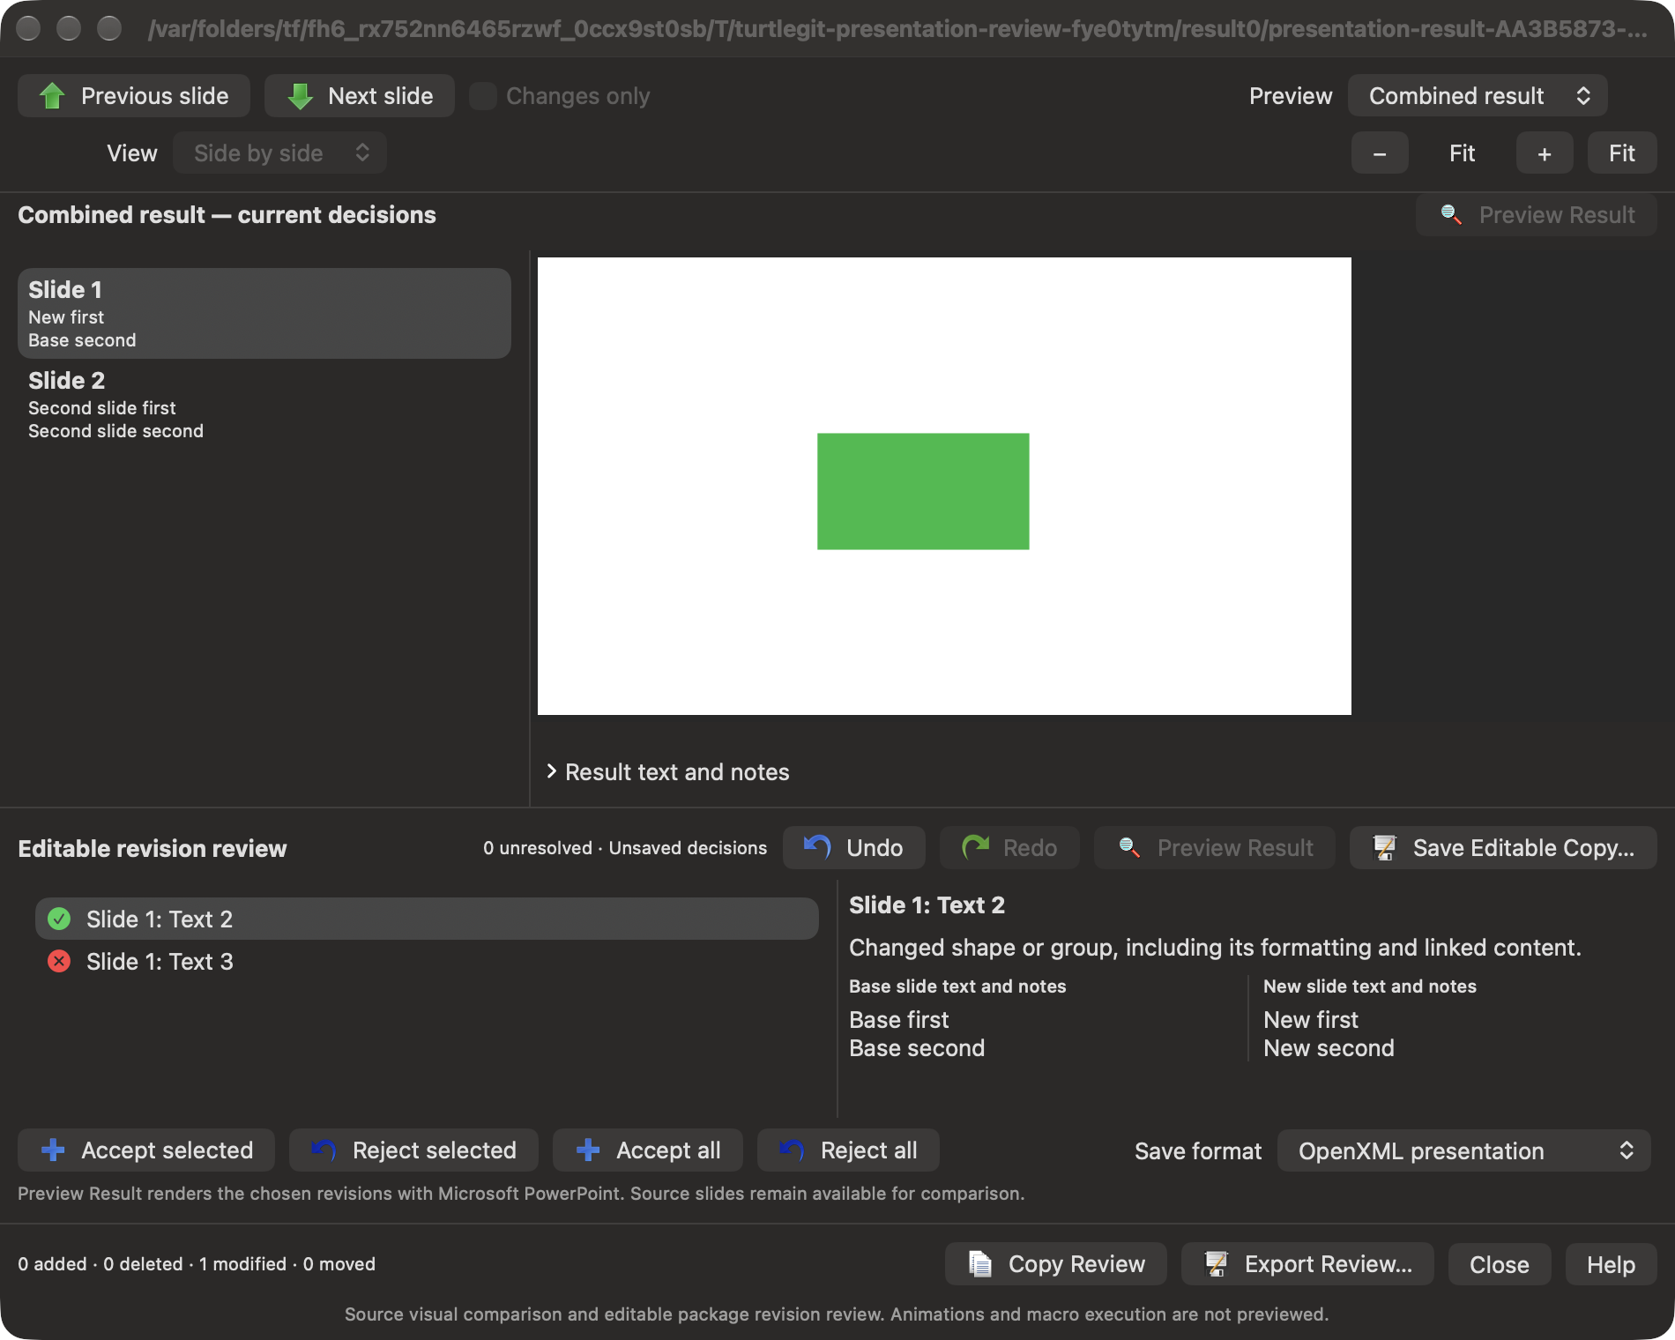Click the blue plus icon of Accept selected
Image resolution: width=1675 pixels, height=1340 pixels.
pyautogui.click(x=53, y=1150)
